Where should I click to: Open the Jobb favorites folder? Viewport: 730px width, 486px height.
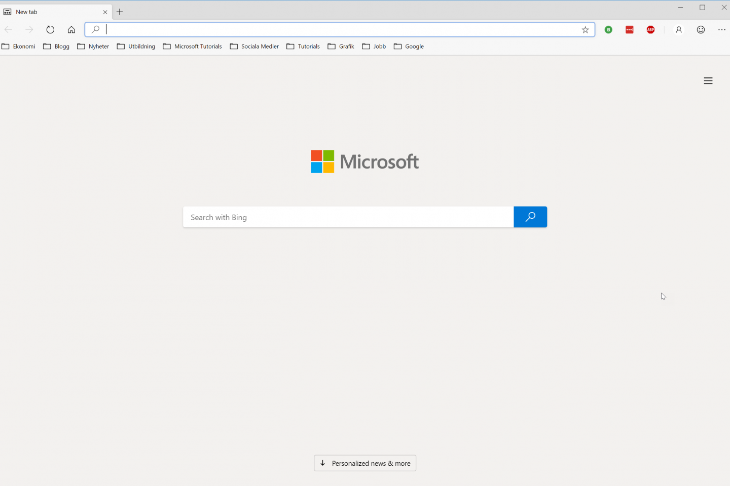(374, 47)
